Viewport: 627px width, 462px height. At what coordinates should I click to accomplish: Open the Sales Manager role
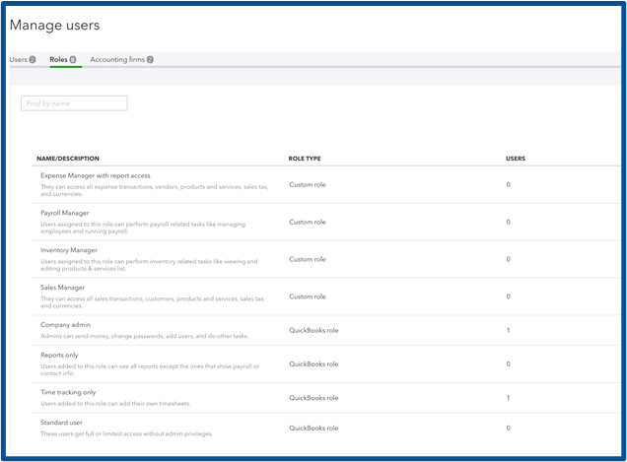tap(63, 288)
